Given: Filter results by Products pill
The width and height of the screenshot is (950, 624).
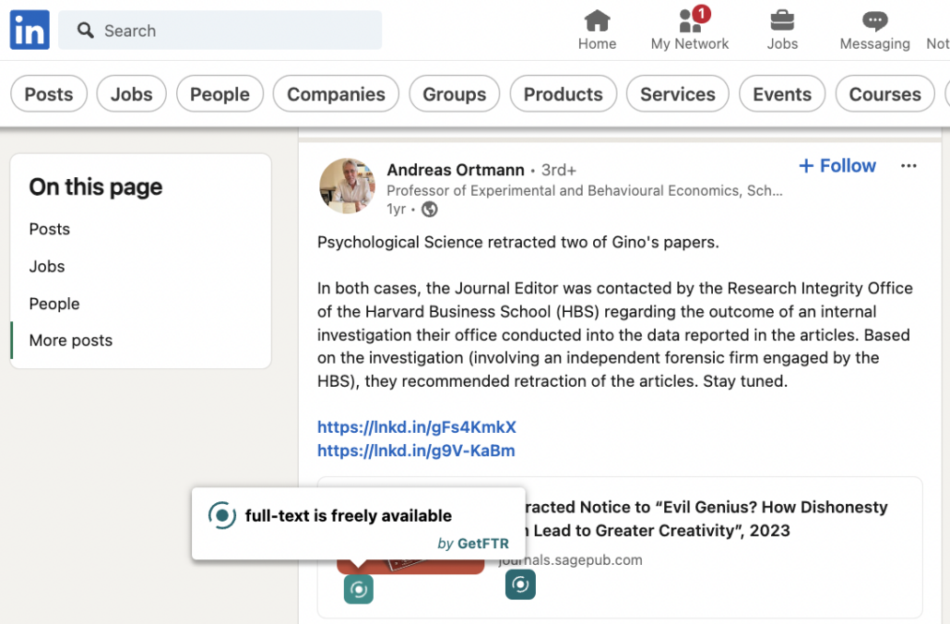Looking at the screenshot, I should (563, 94).
